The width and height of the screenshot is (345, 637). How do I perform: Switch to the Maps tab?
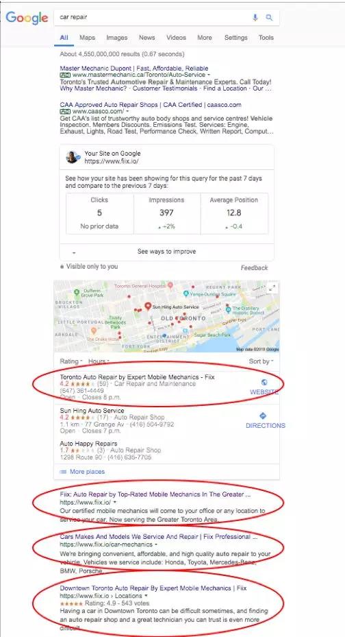(87, 38)
